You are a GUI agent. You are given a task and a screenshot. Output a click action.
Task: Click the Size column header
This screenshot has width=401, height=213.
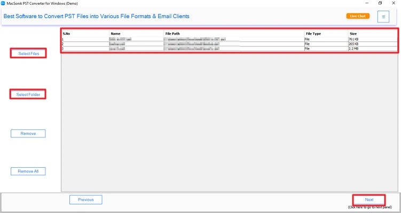[373, 34]
